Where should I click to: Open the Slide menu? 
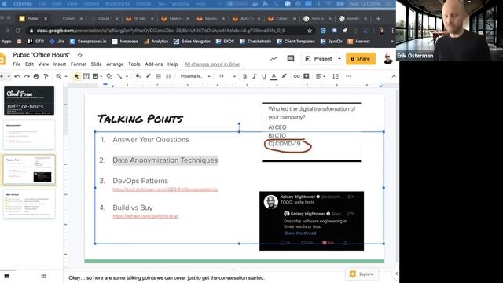[x=96, y=64]
